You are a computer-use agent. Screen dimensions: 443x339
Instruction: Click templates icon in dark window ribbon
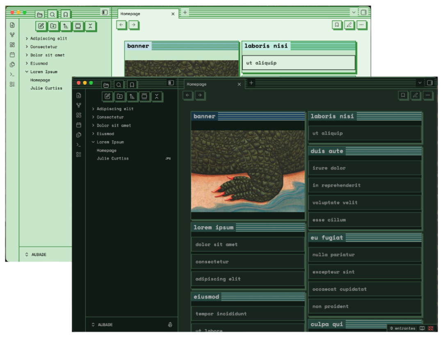tap(79, 134)
